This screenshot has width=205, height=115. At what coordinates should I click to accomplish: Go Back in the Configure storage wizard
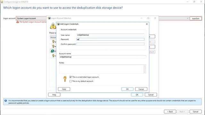[170, 111]
